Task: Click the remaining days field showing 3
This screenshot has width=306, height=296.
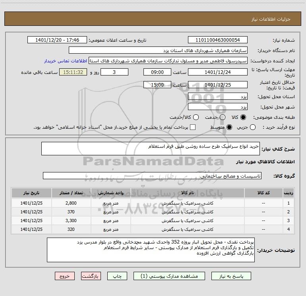Action: click(x=114, y=72)
